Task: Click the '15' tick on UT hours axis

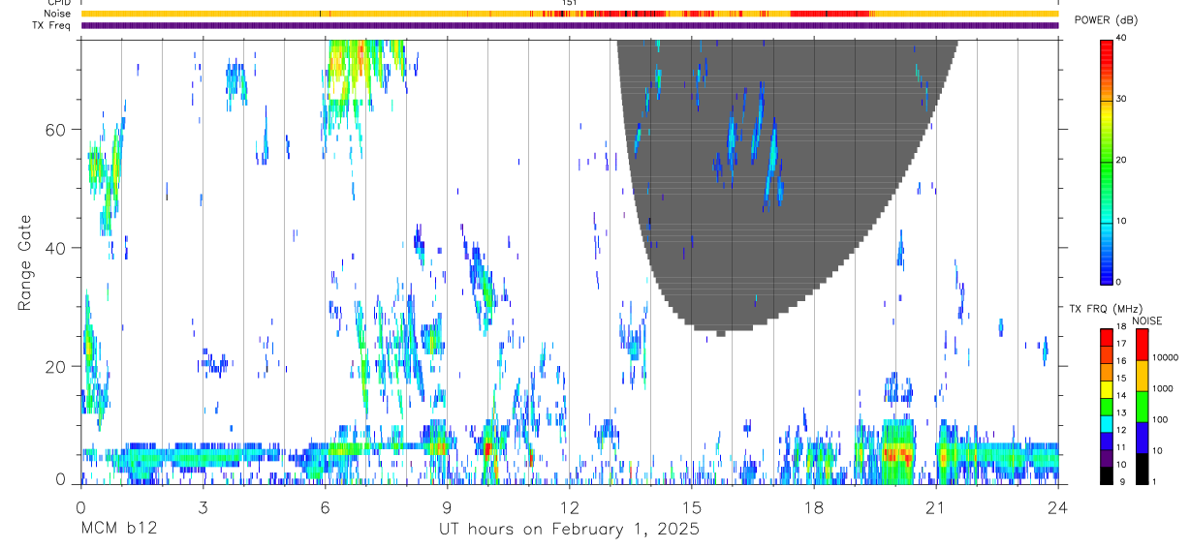Action: 692,506
